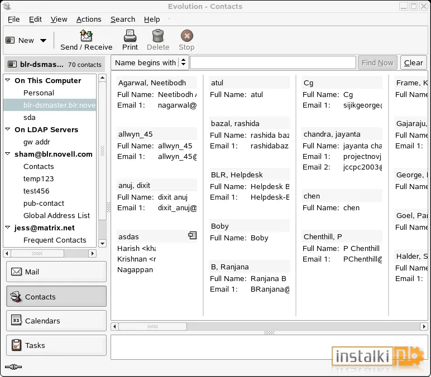Open the Search menu

(123, 19)
